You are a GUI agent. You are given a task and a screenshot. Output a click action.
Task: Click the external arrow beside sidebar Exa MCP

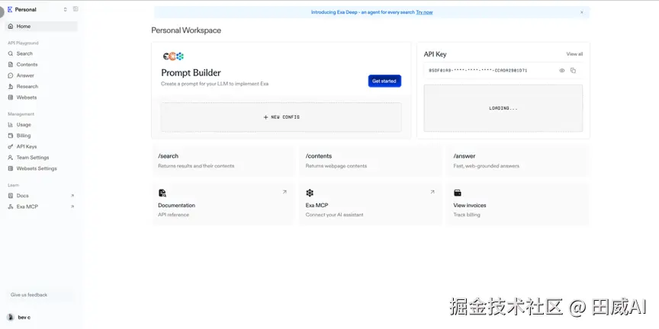point(72,206)
